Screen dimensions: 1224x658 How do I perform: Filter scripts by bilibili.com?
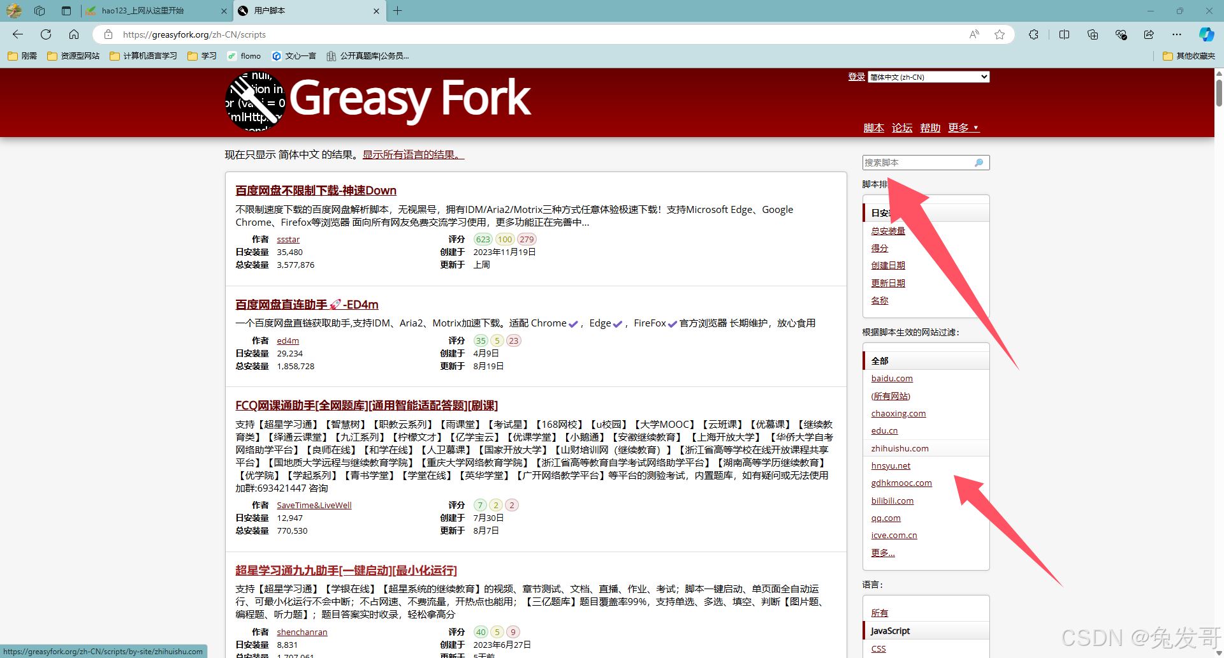coord(892,501)
